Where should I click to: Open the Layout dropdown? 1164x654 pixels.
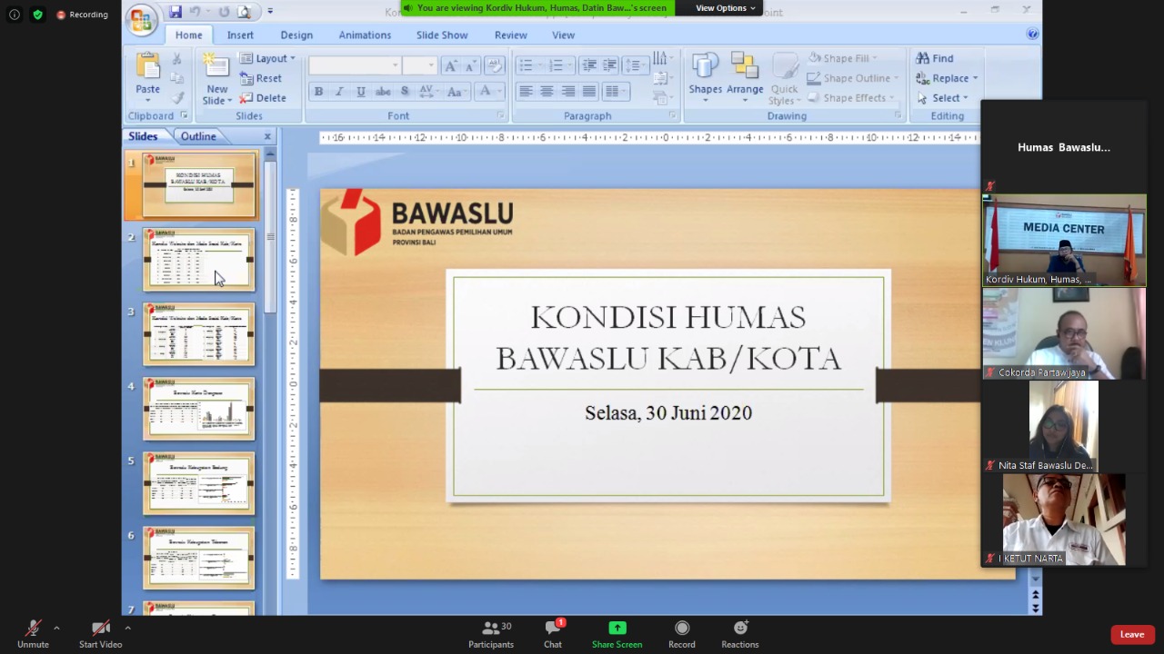pyautogui.click(x=273, y=58)
